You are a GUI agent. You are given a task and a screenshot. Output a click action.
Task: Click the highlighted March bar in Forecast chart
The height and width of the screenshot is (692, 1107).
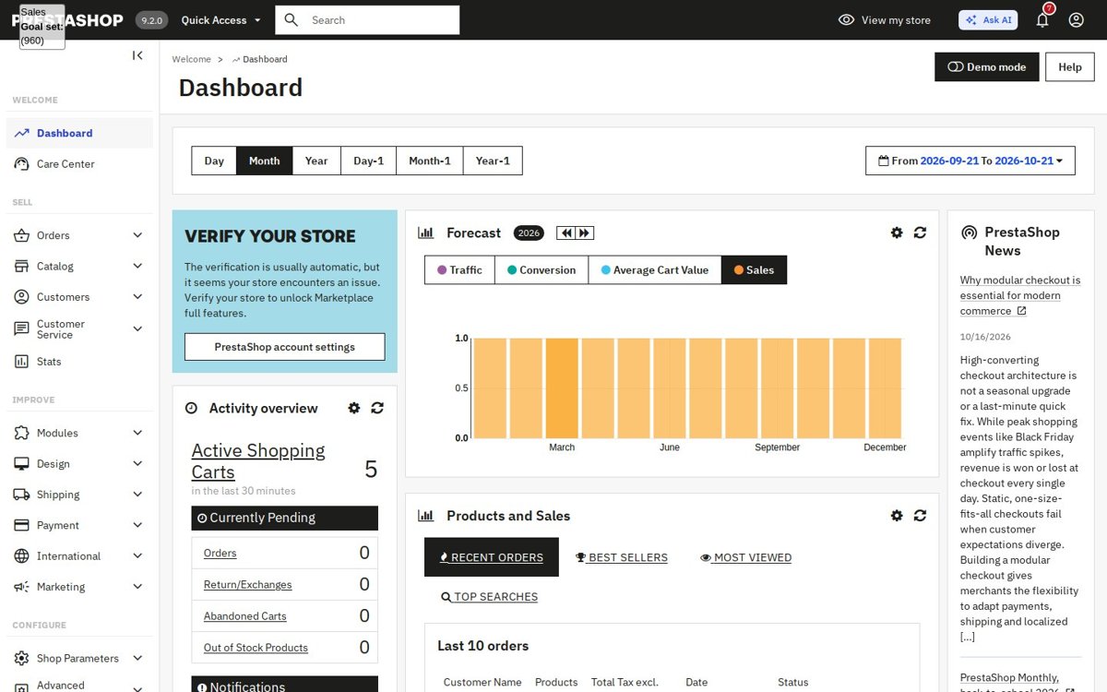coord(562,388)
